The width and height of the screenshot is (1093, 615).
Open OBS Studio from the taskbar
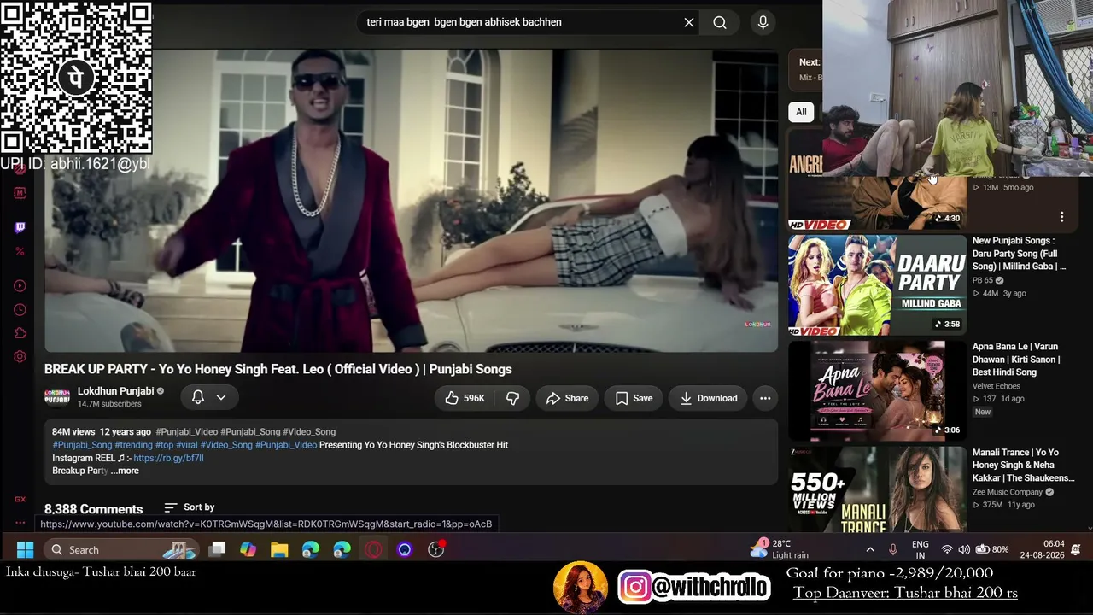pyautogui.click(x=436, y=549)
